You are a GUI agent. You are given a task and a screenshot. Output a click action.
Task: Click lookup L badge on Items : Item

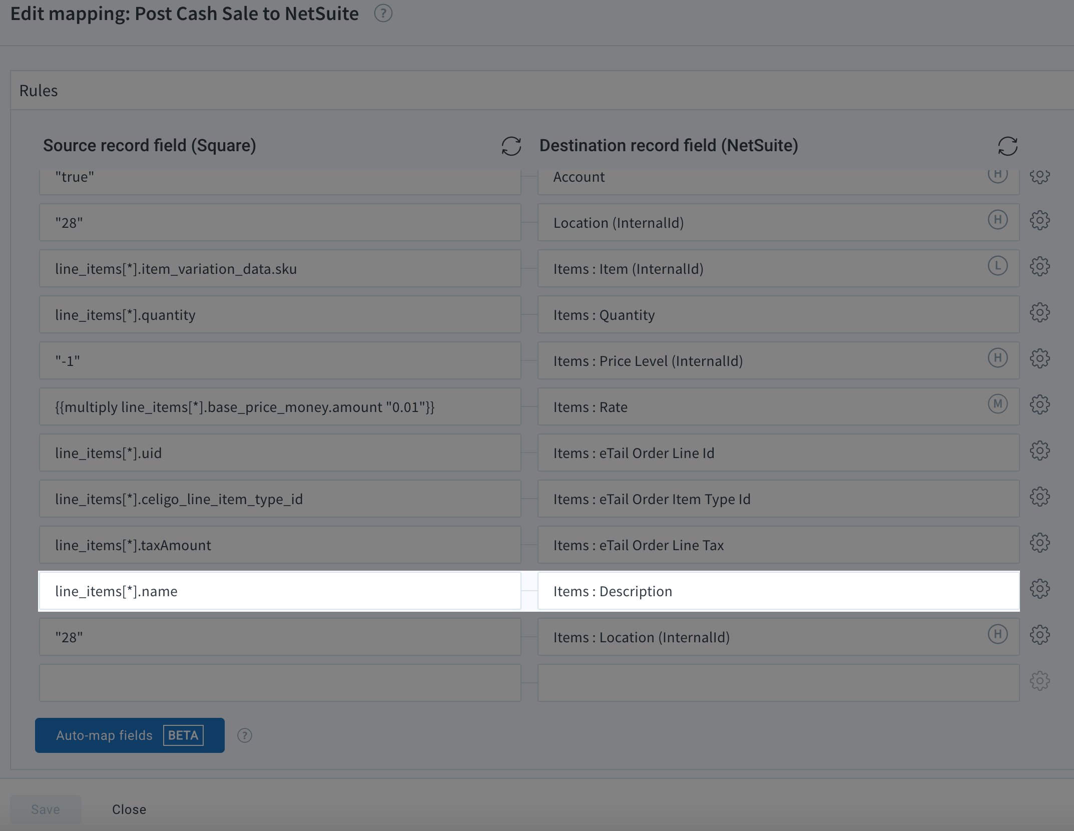(997, 266)
